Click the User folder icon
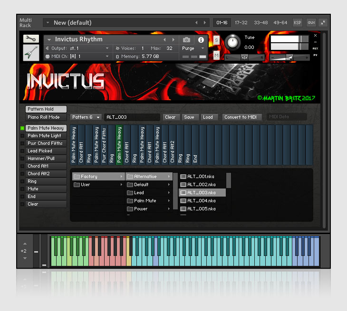The width and height of the screenshot is (347, 311). click(77, 185)
